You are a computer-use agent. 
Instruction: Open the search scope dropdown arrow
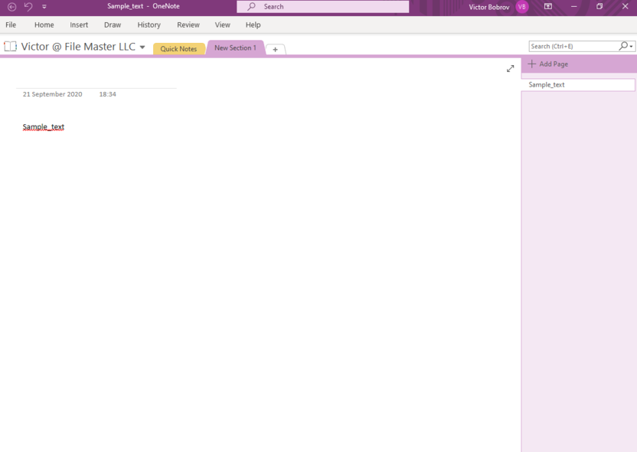[632, 47]
